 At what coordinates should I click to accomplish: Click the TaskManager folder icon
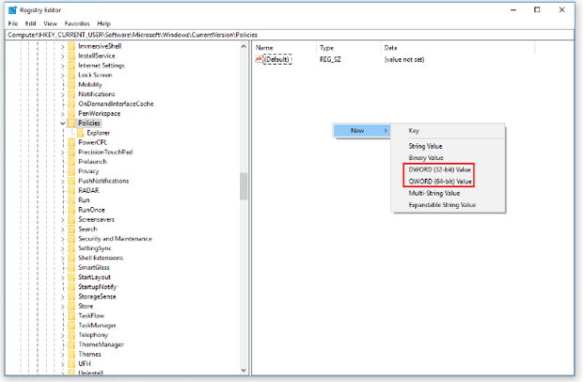pos(71,326)
